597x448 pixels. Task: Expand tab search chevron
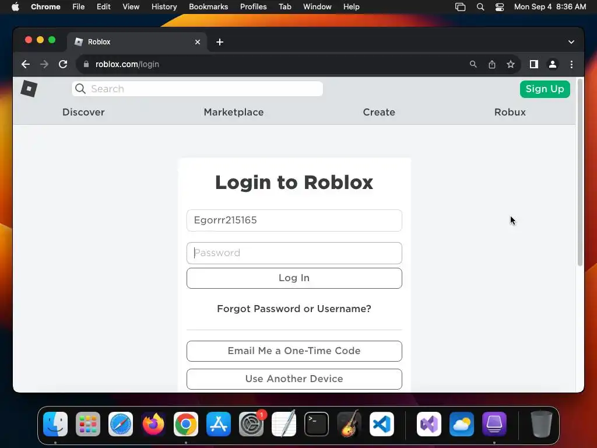pyautogui.click(x=571, y=42)
